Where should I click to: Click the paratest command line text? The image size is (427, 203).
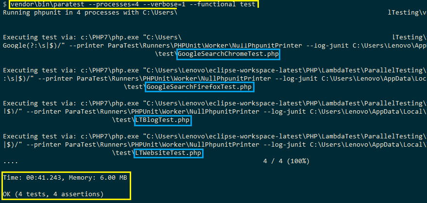coord(133,4)
